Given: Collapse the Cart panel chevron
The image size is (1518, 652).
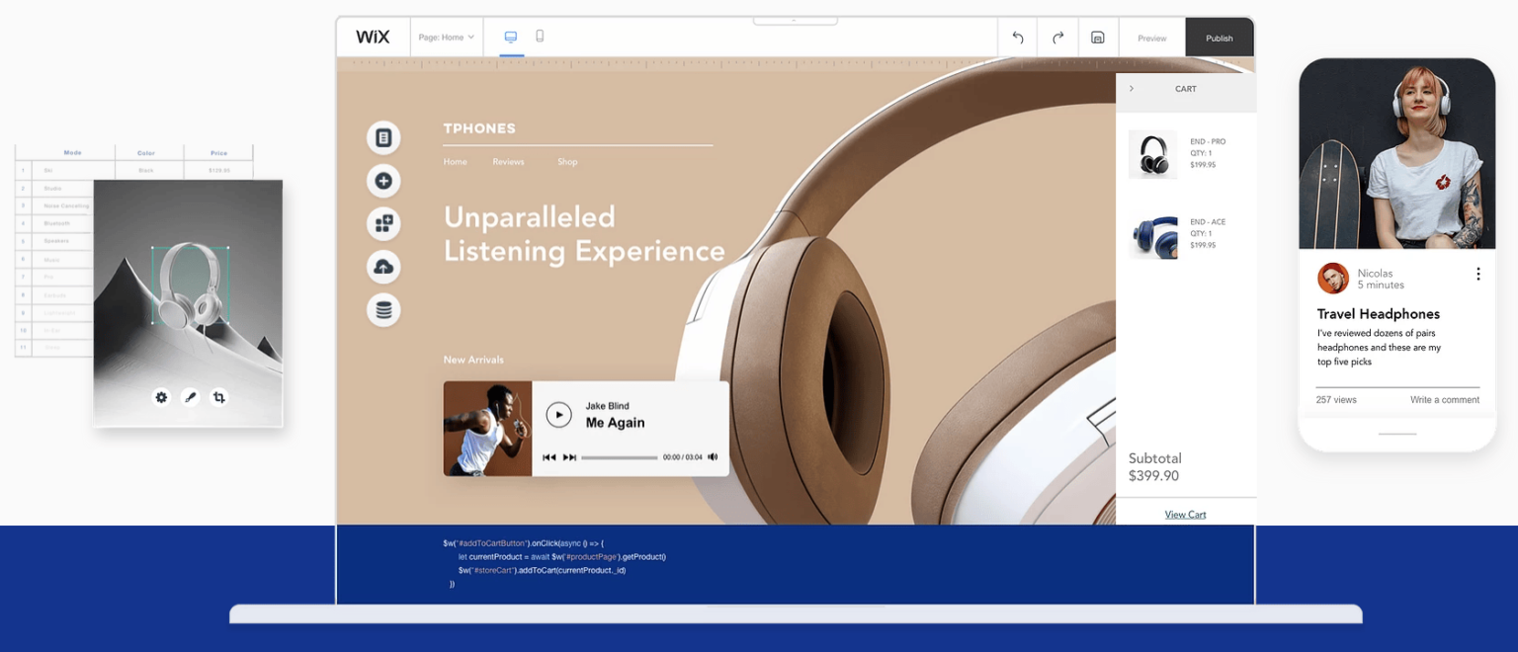Looking at the screenshot, I should [1132, 89].
